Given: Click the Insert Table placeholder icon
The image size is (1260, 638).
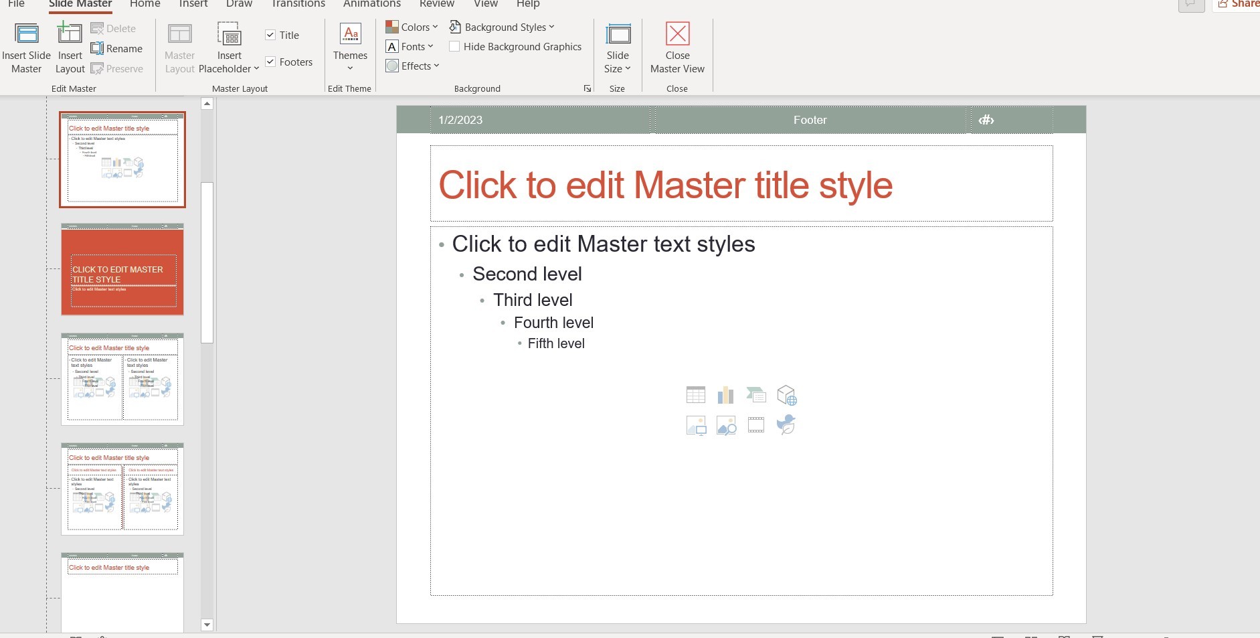Looking at the screenshot, I should pyautogui.click(x=696, y=395).
